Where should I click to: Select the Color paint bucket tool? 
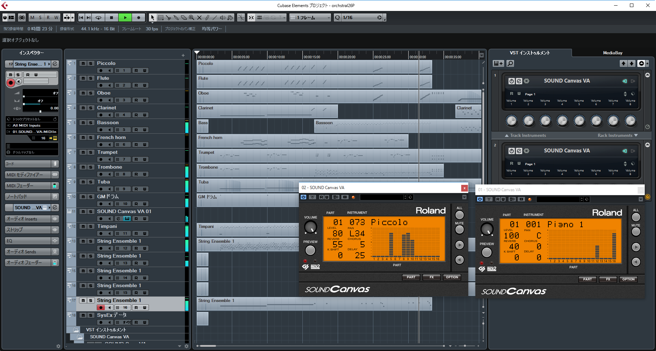(230, 18)
